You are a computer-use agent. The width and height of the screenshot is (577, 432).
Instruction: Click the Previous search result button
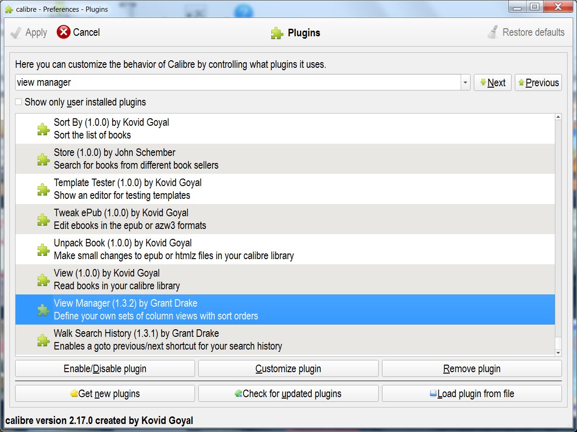[x=538, y=83]
